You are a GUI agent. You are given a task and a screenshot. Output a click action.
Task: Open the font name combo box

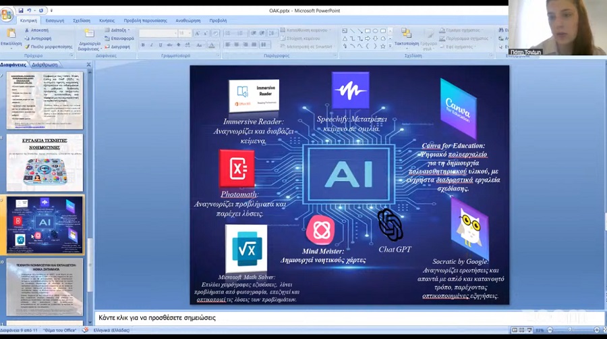pyautogui.click(x=158, y=33)
